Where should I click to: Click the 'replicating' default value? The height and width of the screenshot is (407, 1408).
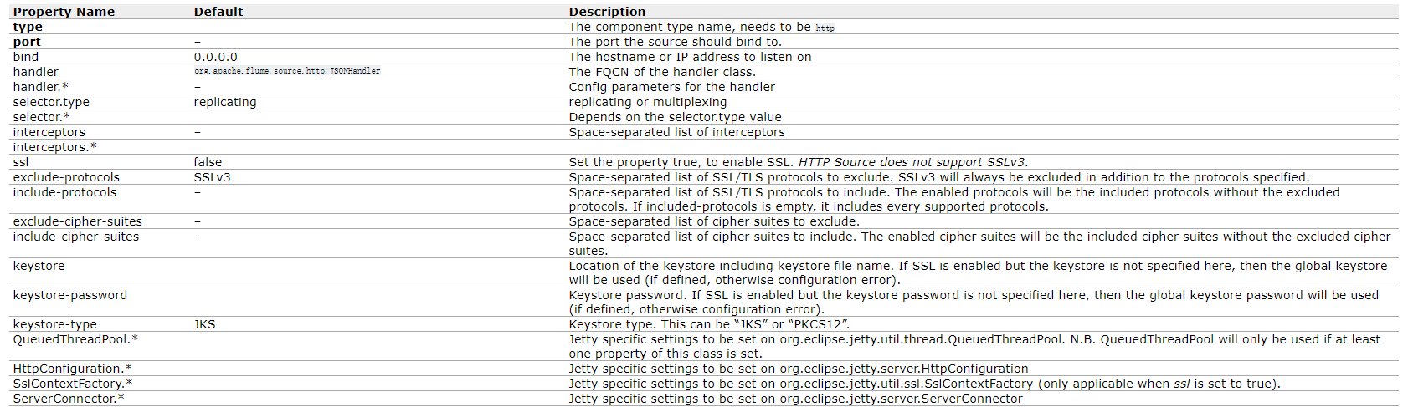225,102
